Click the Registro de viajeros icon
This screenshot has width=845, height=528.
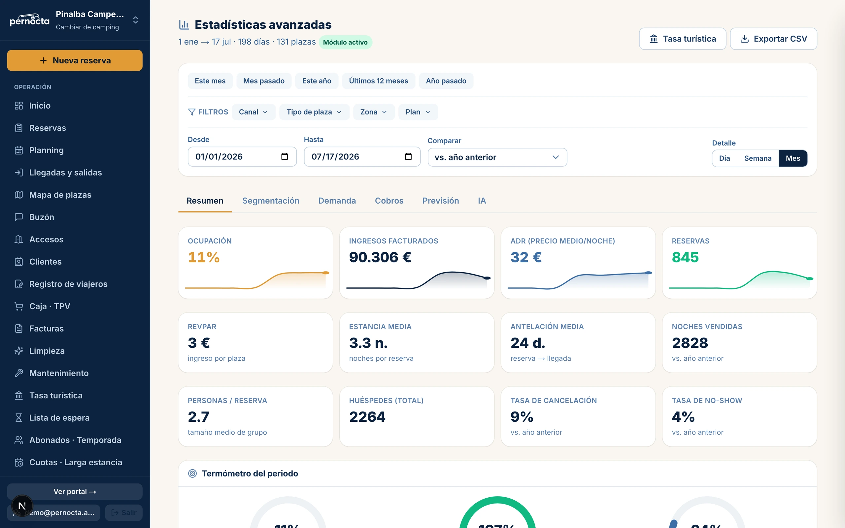[19, 284]
